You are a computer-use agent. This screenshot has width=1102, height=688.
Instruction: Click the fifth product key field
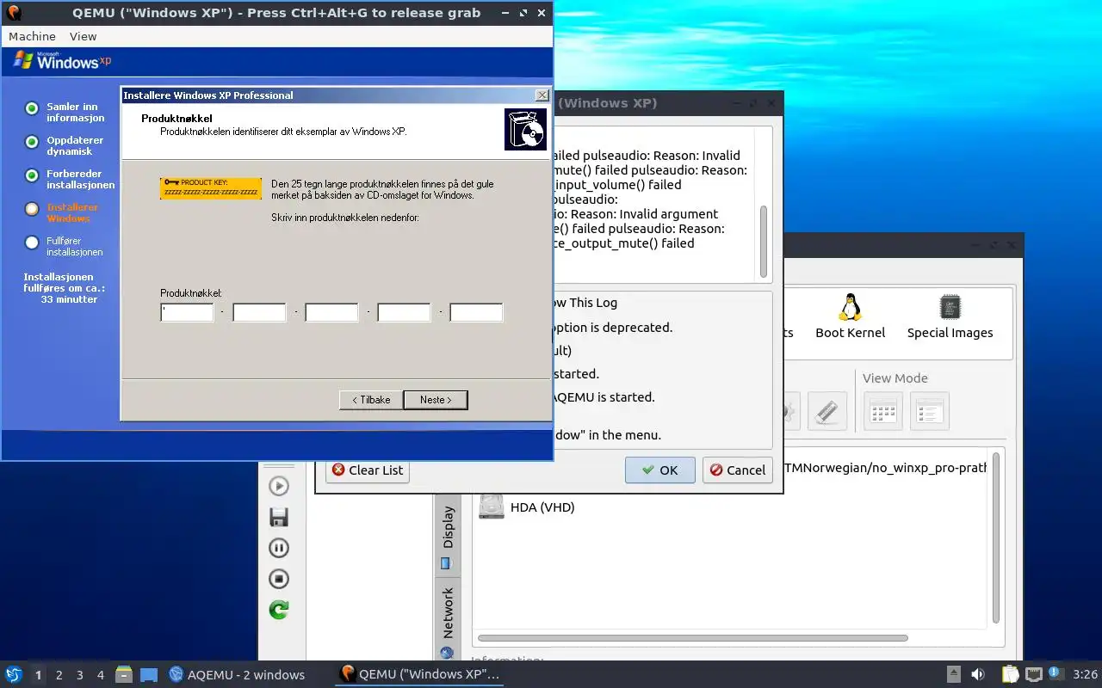476,312
